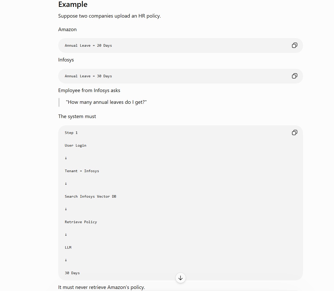Click the 'Step 1' line in the code block
The height and width of the screenshot is (291, 334).
pyautogui.click(x=71, y=133)
